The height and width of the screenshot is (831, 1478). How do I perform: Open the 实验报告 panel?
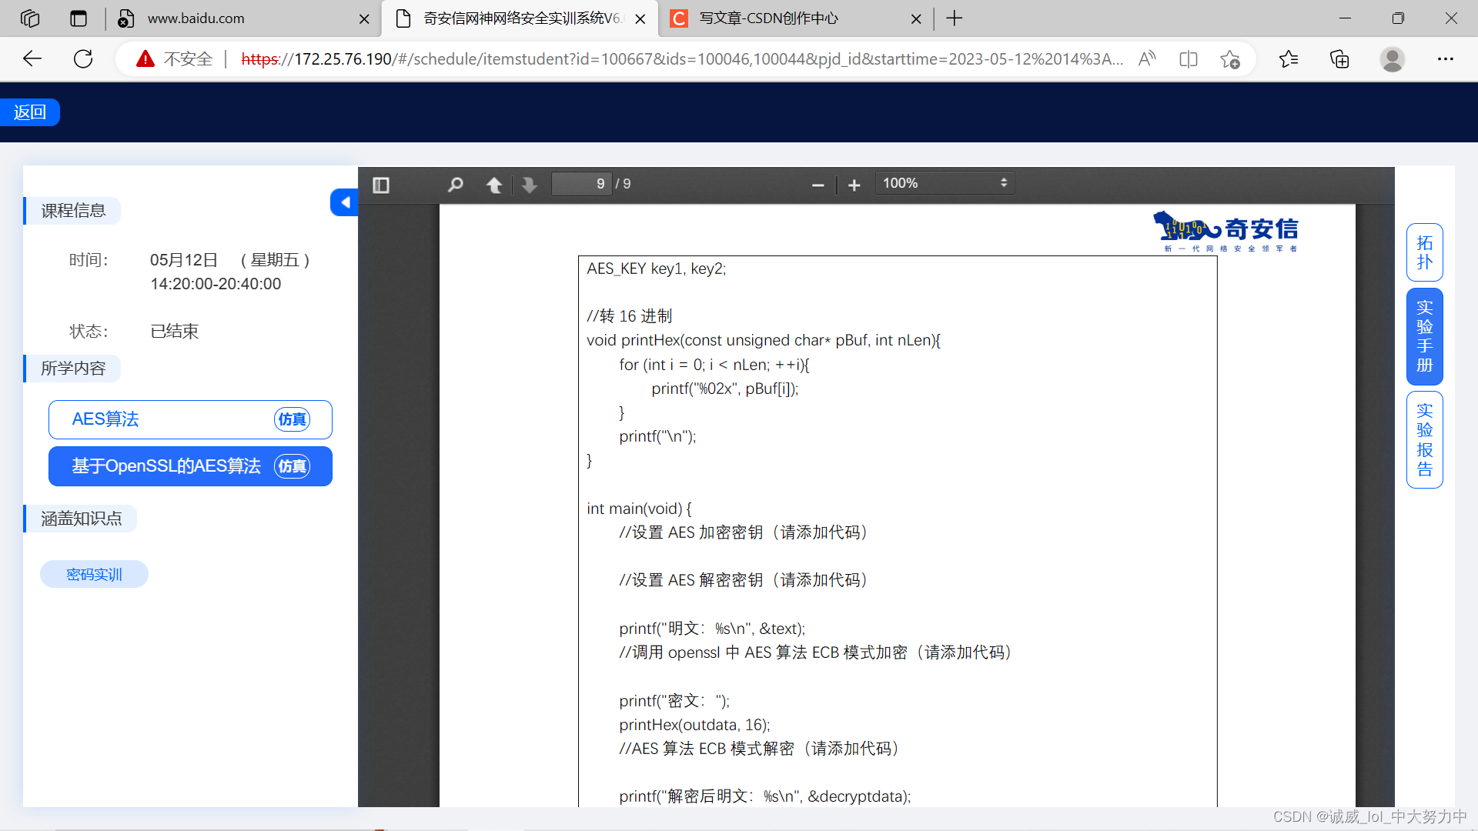[x=1424, y=440]
